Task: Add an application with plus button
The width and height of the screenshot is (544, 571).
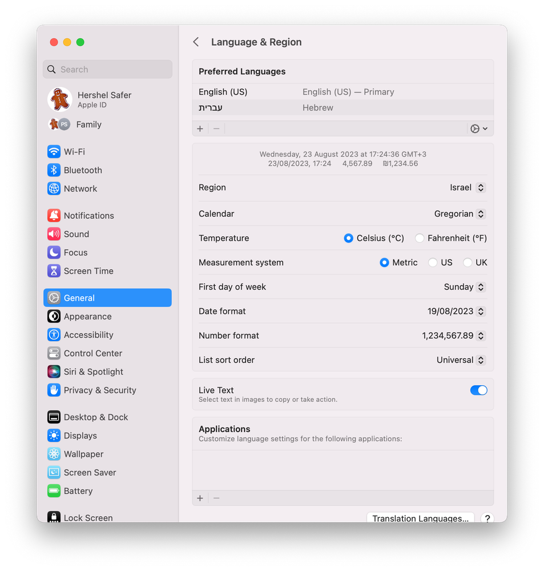Action: click(x=200, y=498)
